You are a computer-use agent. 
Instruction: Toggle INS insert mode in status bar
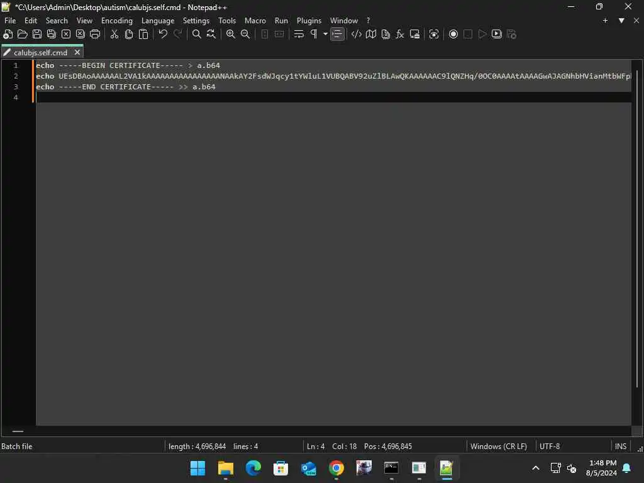(621, 447)
